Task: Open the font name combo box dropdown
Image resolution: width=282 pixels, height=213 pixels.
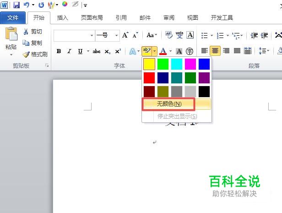Action: point(92,35)
